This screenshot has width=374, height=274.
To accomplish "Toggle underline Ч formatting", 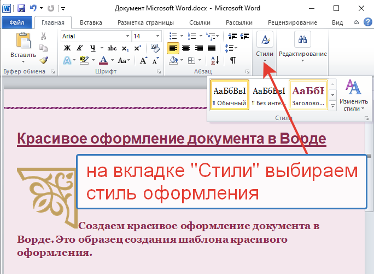I will pyautogui.click(x=93, y=48).
